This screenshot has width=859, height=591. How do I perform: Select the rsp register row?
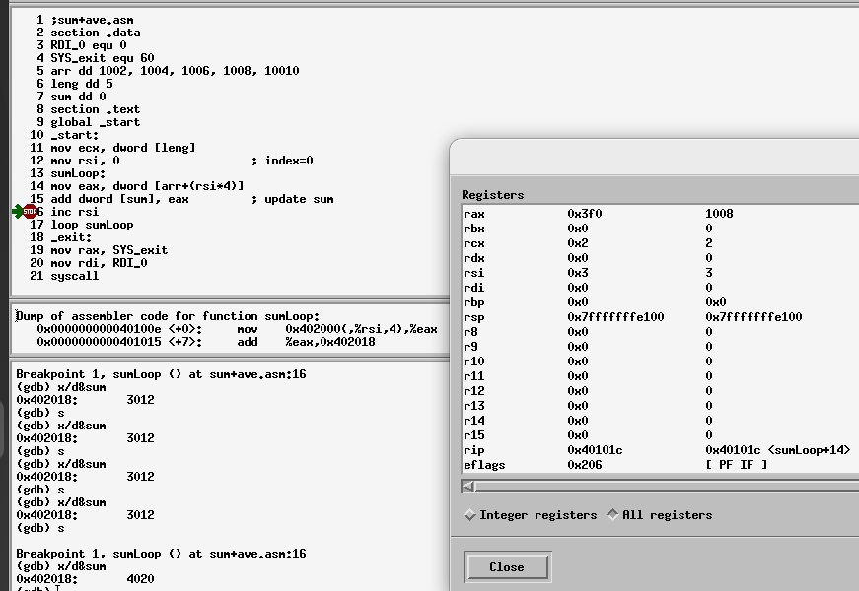660,317
